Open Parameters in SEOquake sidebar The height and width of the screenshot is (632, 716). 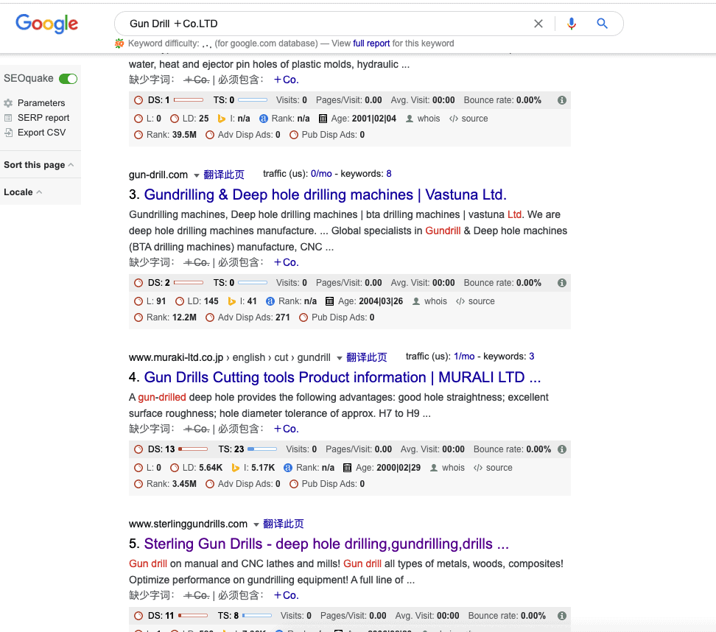click(41, 103)
